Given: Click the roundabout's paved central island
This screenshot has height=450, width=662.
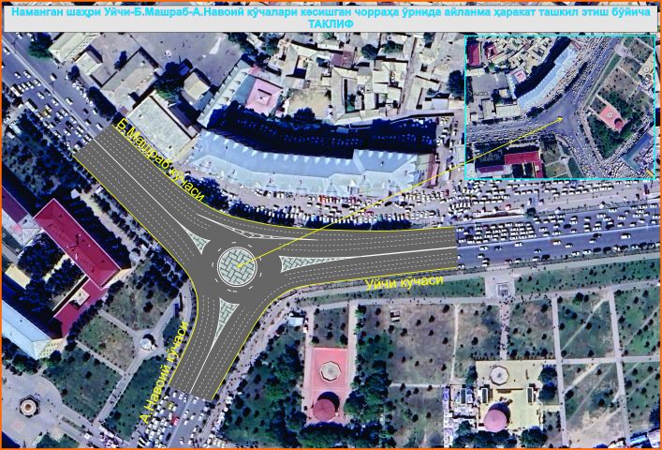Looking at the screenshot, I should pyautogui.click(x=237, y=266).
